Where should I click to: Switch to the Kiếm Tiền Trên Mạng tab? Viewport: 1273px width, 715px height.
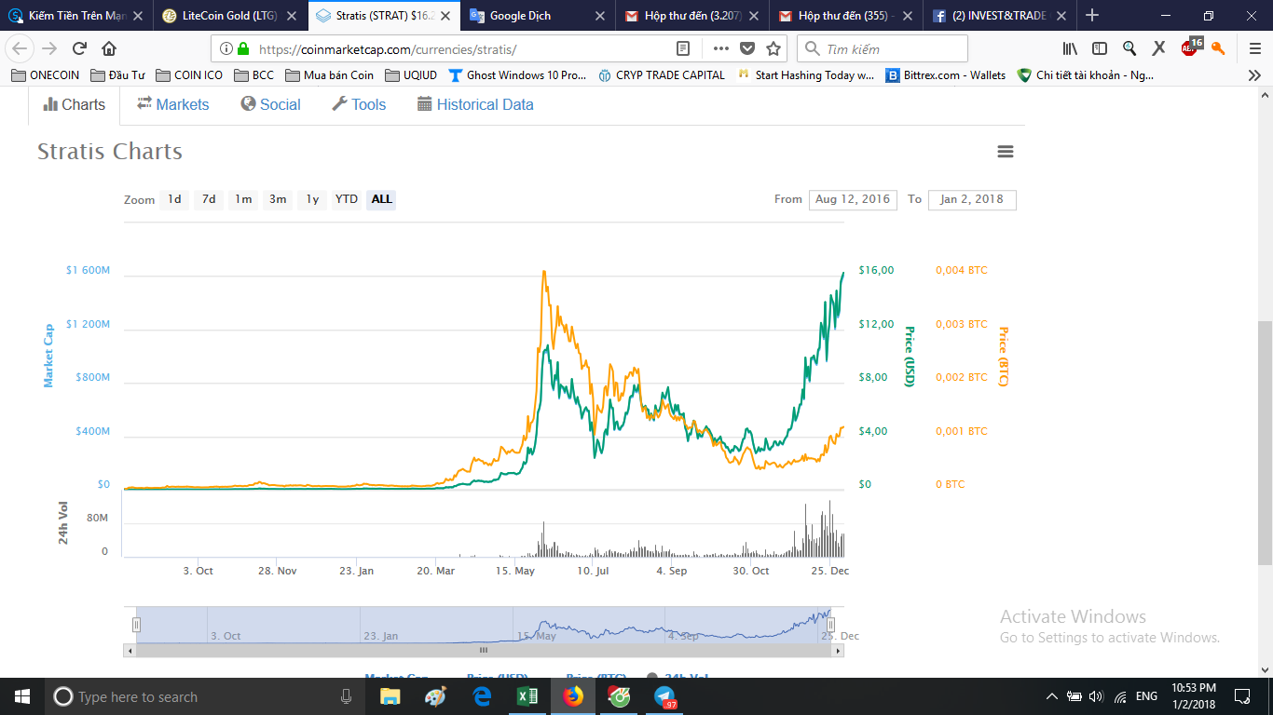(77, 16)
